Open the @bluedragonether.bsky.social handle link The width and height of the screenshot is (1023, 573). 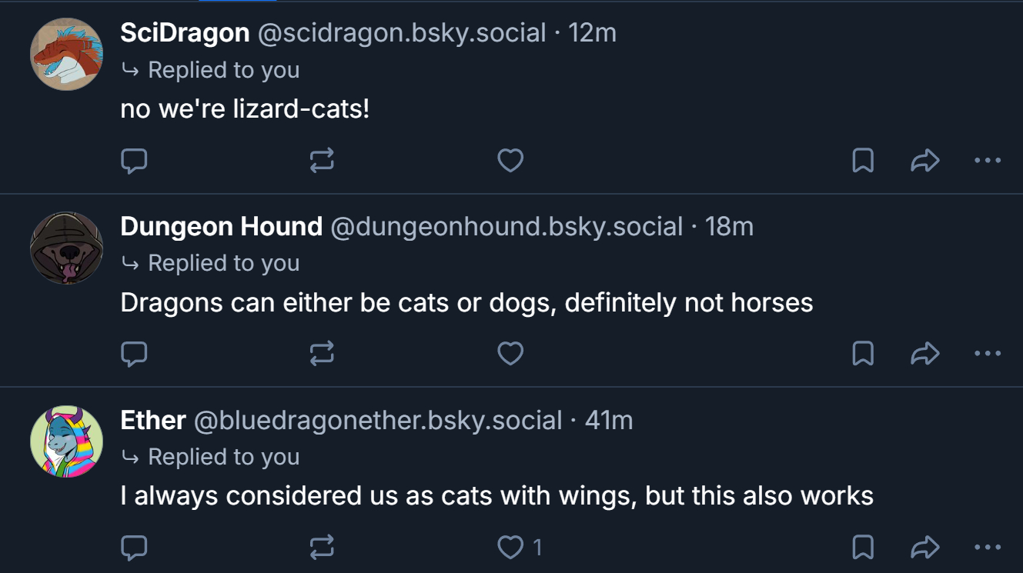(x=378, y=420)
